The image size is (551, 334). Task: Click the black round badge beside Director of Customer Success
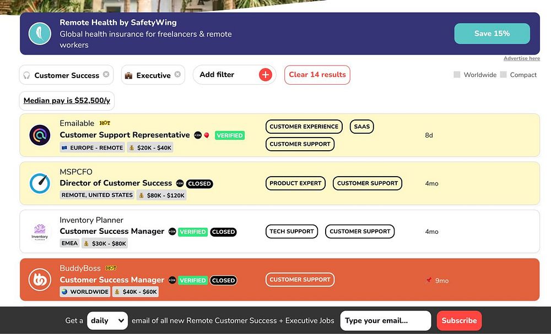click(180, 183)
